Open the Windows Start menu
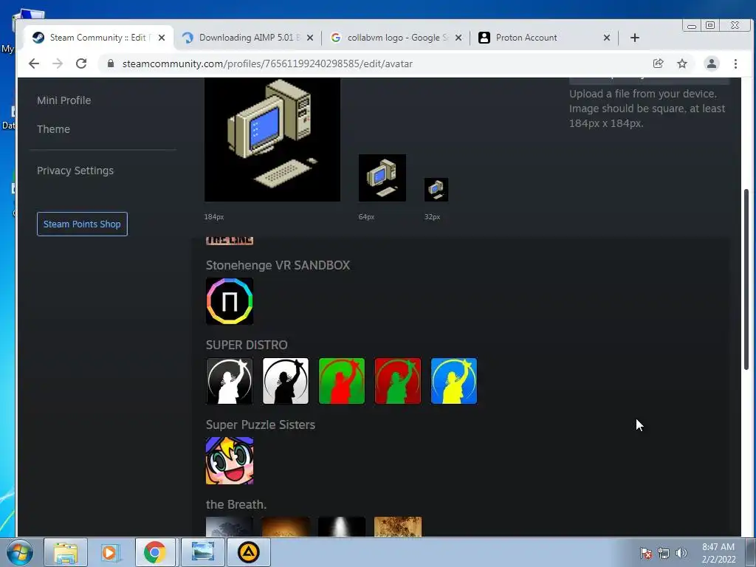Screen dimensions: 756x567 [20, 552]
